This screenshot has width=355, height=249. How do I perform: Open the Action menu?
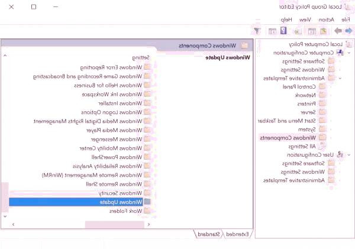[x=326, y=20]
